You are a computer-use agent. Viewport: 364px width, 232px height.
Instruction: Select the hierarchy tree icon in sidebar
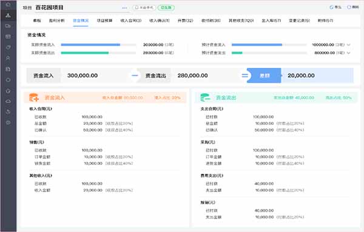(x=8, y=15)
